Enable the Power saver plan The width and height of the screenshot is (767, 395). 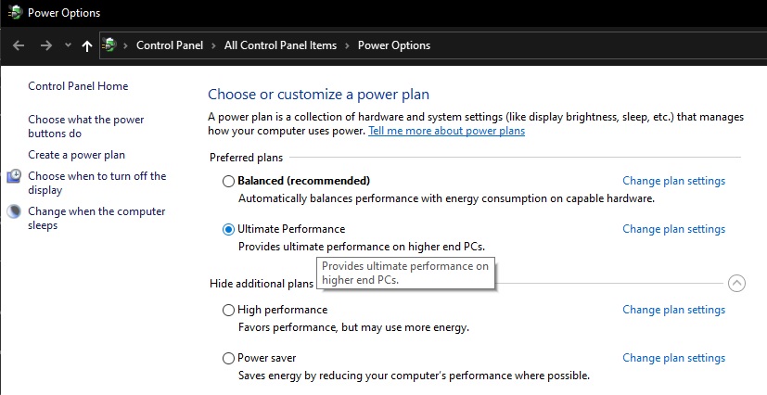(x=229, y=358)
